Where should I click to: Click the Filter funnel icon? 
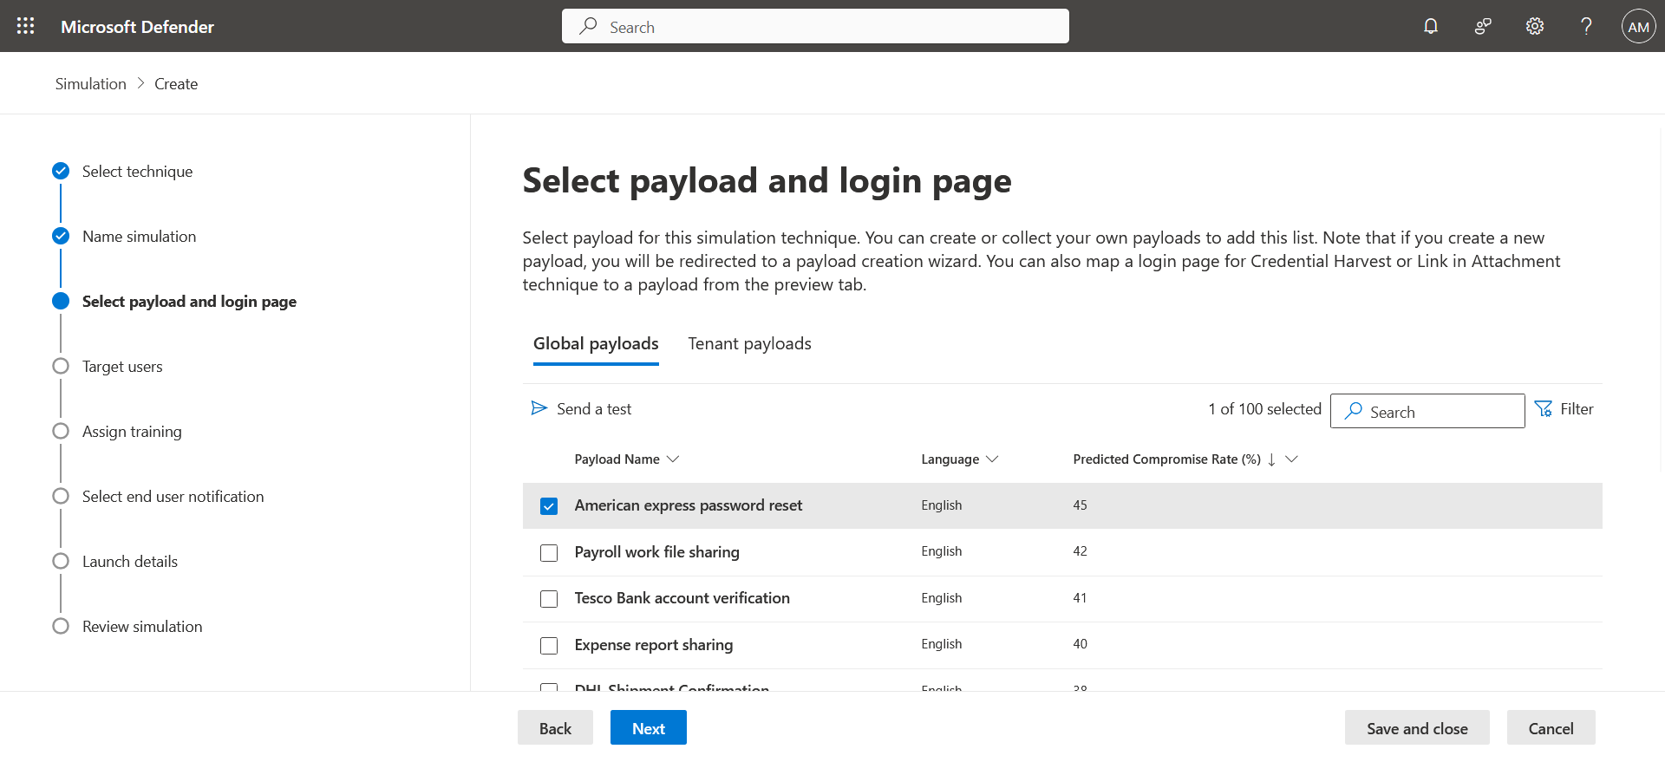tap(1544, 408)
